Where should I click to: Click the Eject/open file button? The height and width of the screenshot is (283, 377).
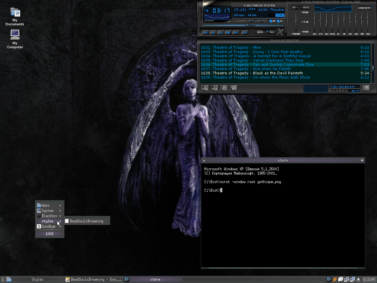pos(245,32)
